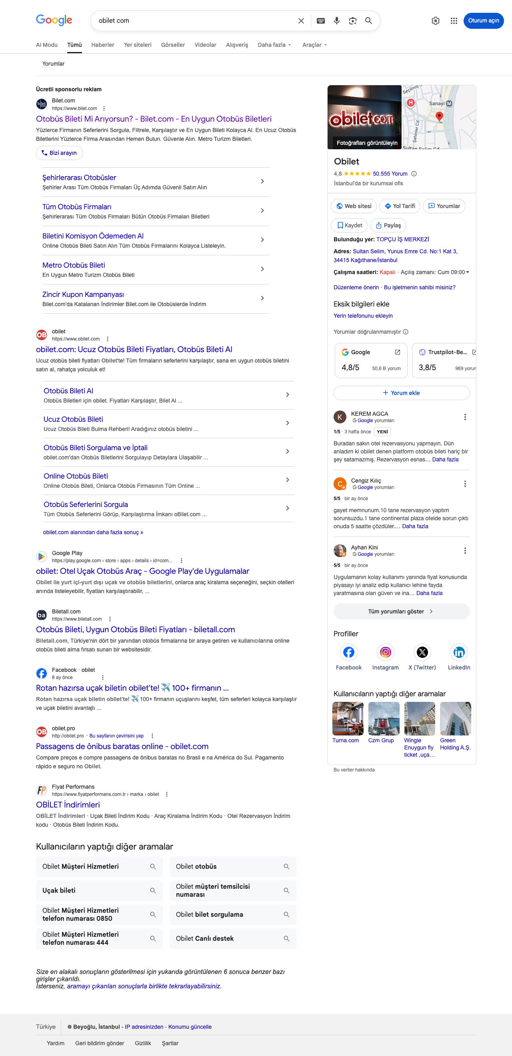Open the three-dot menu beside Bilet.com ad

click(104, 108)
